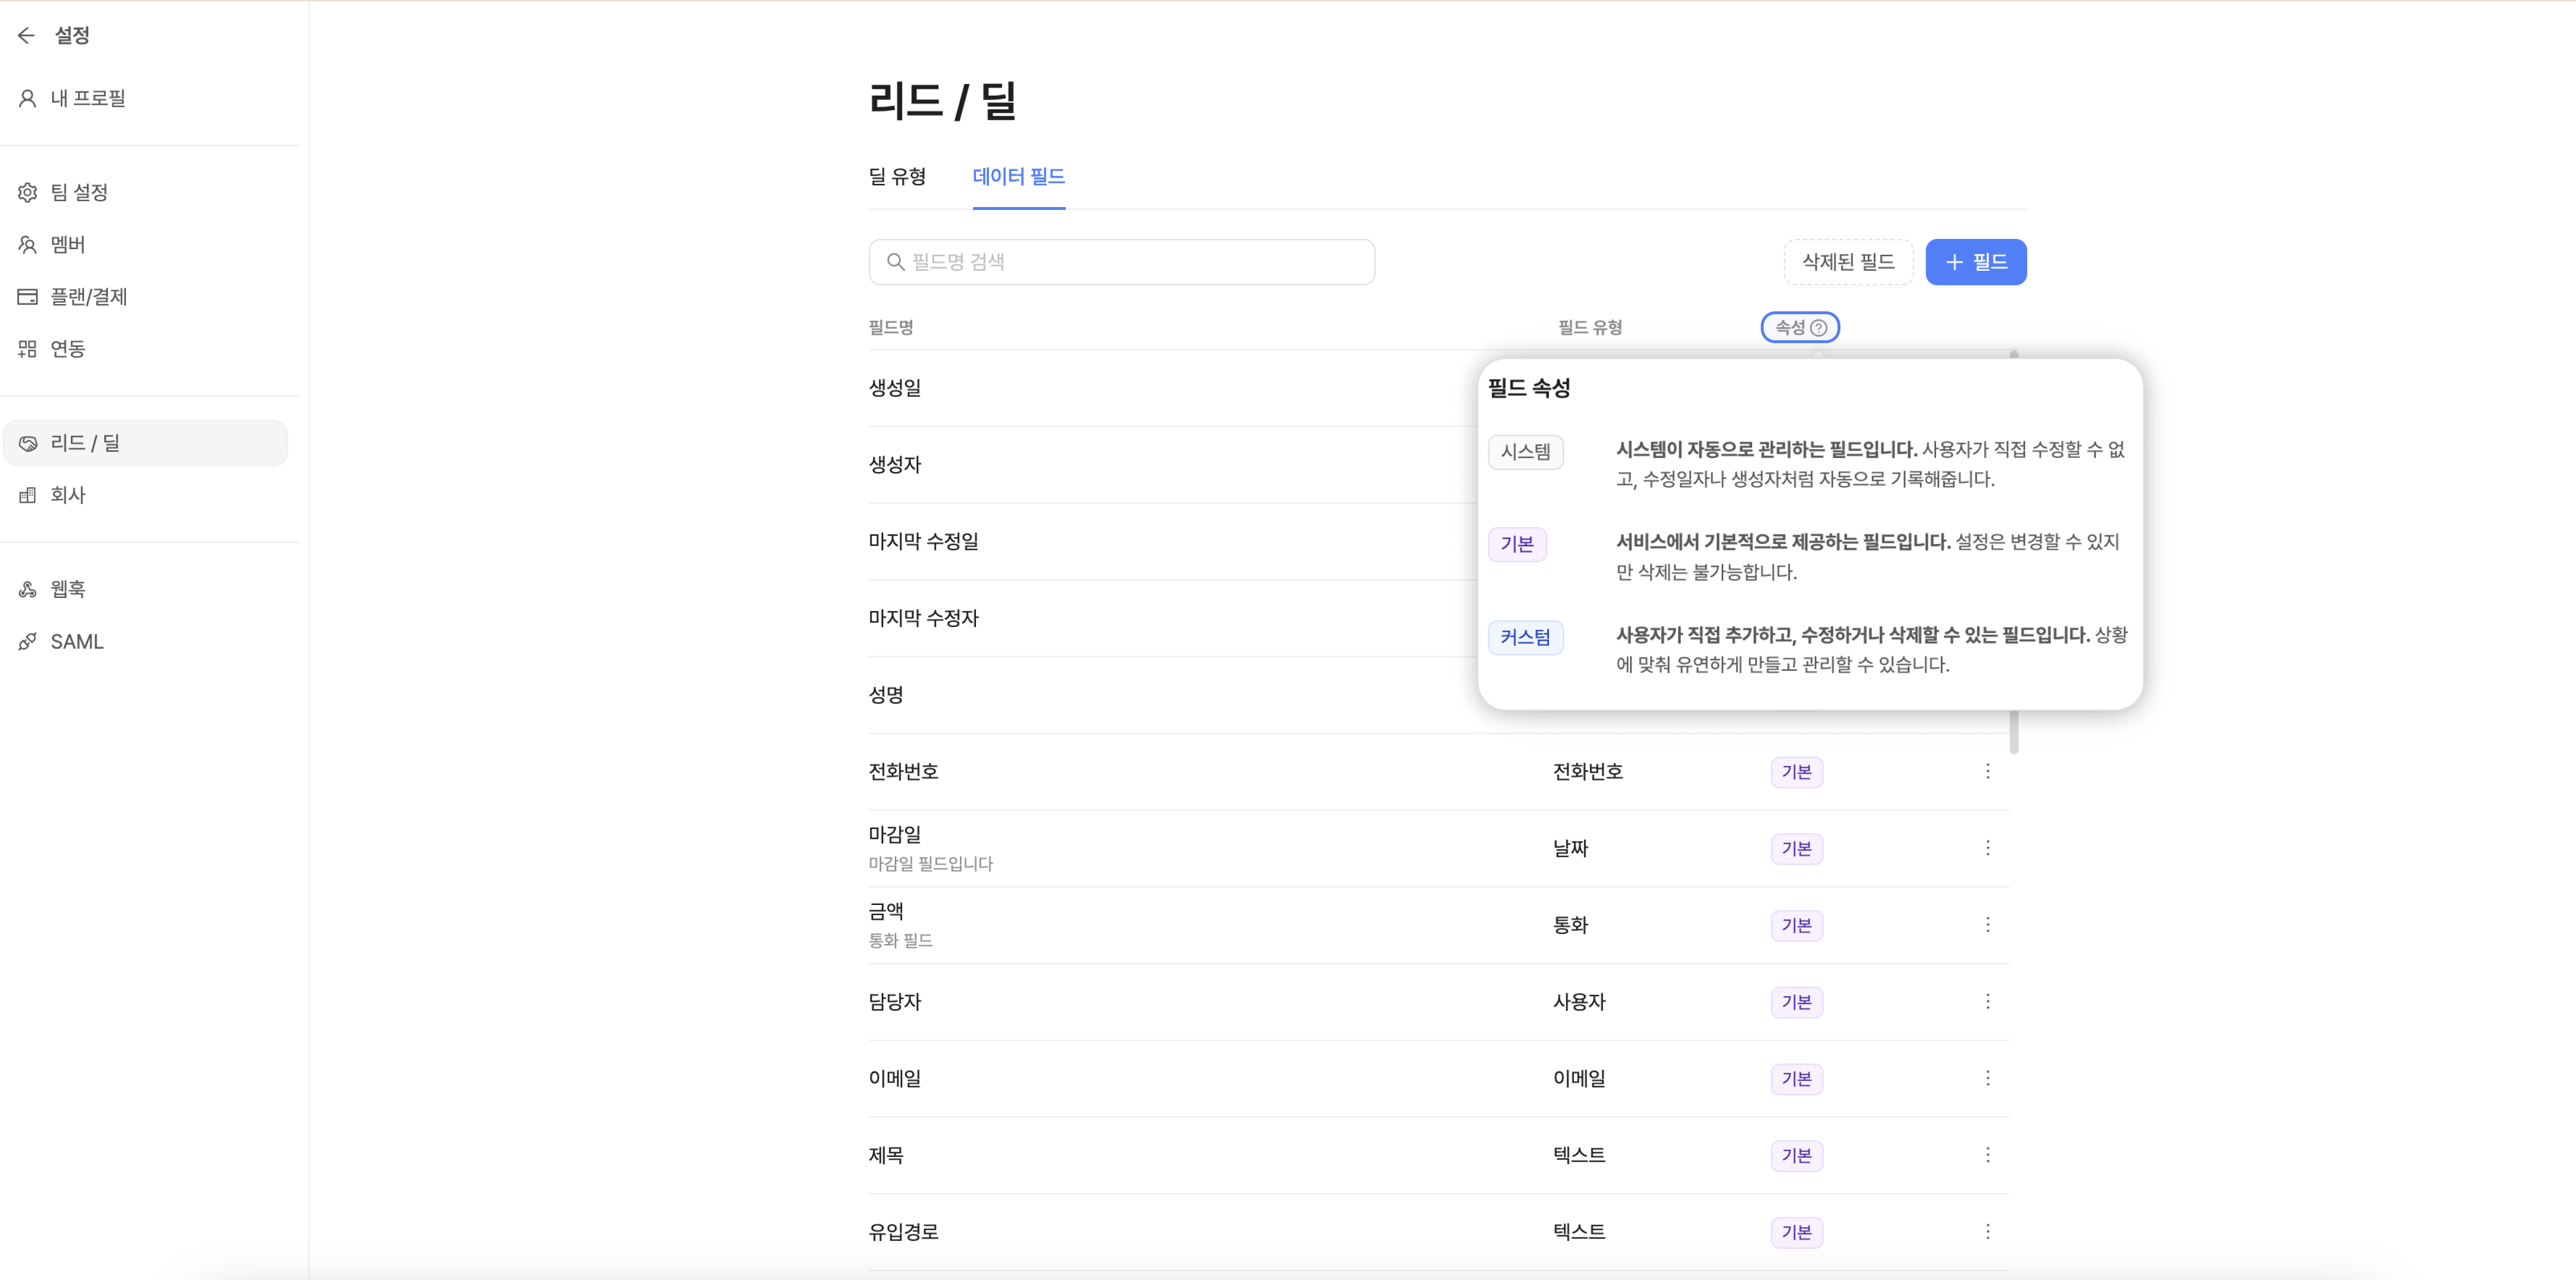Select 회사 in the sidebar
2576x1280 pixels.
67,495
